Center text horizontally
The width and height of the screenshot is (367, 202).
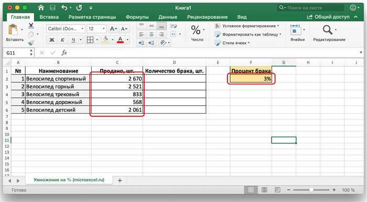[152, 35]
